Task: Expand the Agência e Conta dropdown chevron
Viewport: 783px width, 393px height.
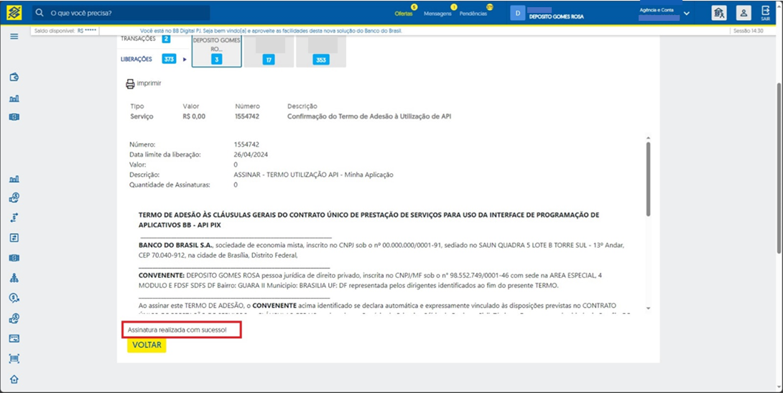Action: point(687,14)
